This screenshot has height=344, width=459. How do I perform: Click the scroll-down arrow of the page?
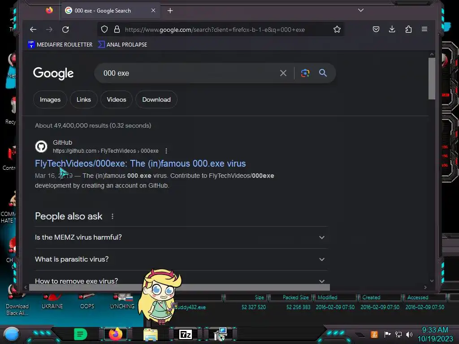coord(432,281)
